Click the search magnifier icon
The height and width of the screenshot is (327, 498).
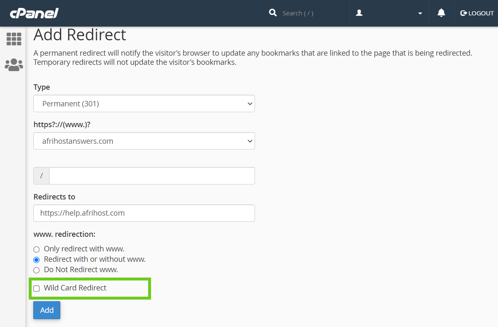coord(273,13)
